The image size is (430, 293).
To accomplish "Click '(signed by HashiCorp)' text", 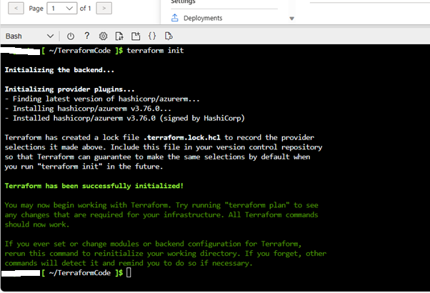I will click(202, 118).
